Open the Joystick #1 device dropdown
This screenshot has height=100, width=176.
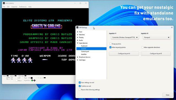pyautogui.click(x=125, y=37)
